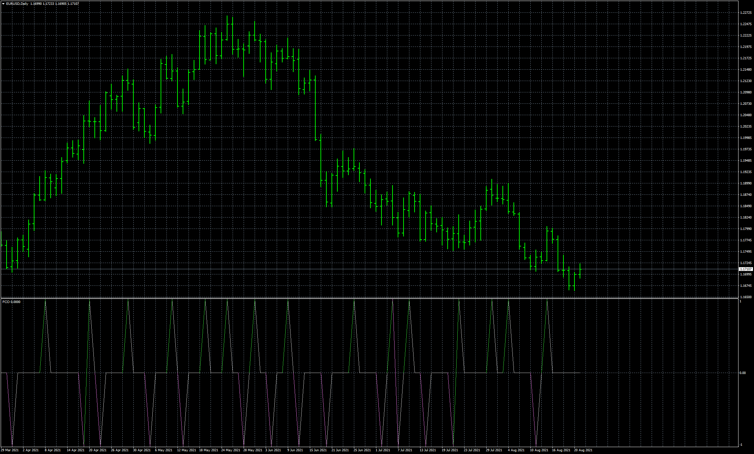Screen dimensions: 754x454
Task: Click price scale value 1.19235
Action: click(746, 172)
